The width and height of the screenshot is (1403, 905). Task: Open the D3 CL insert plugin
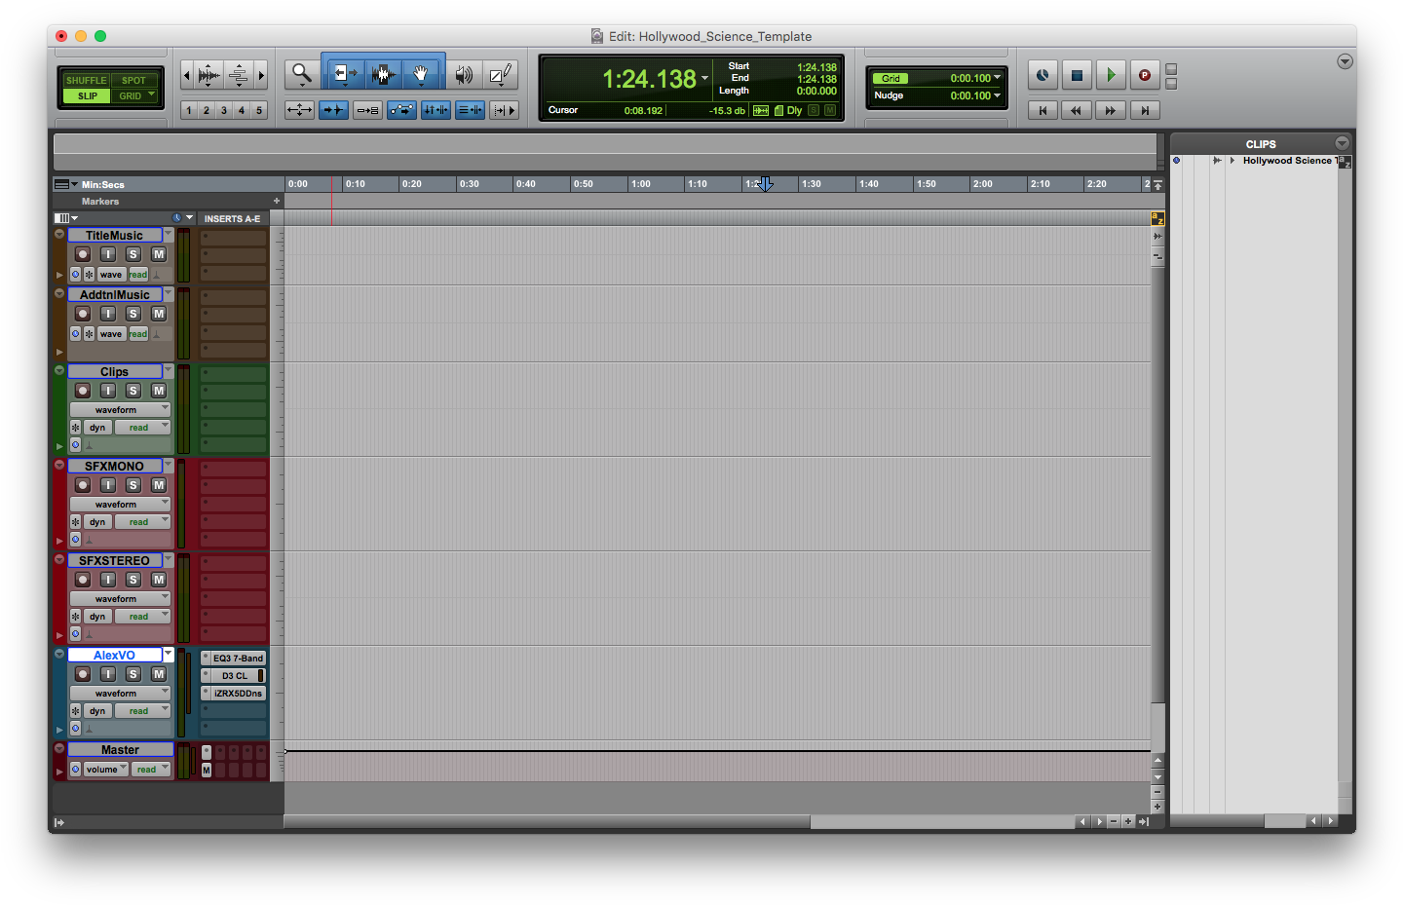(234, 676)
